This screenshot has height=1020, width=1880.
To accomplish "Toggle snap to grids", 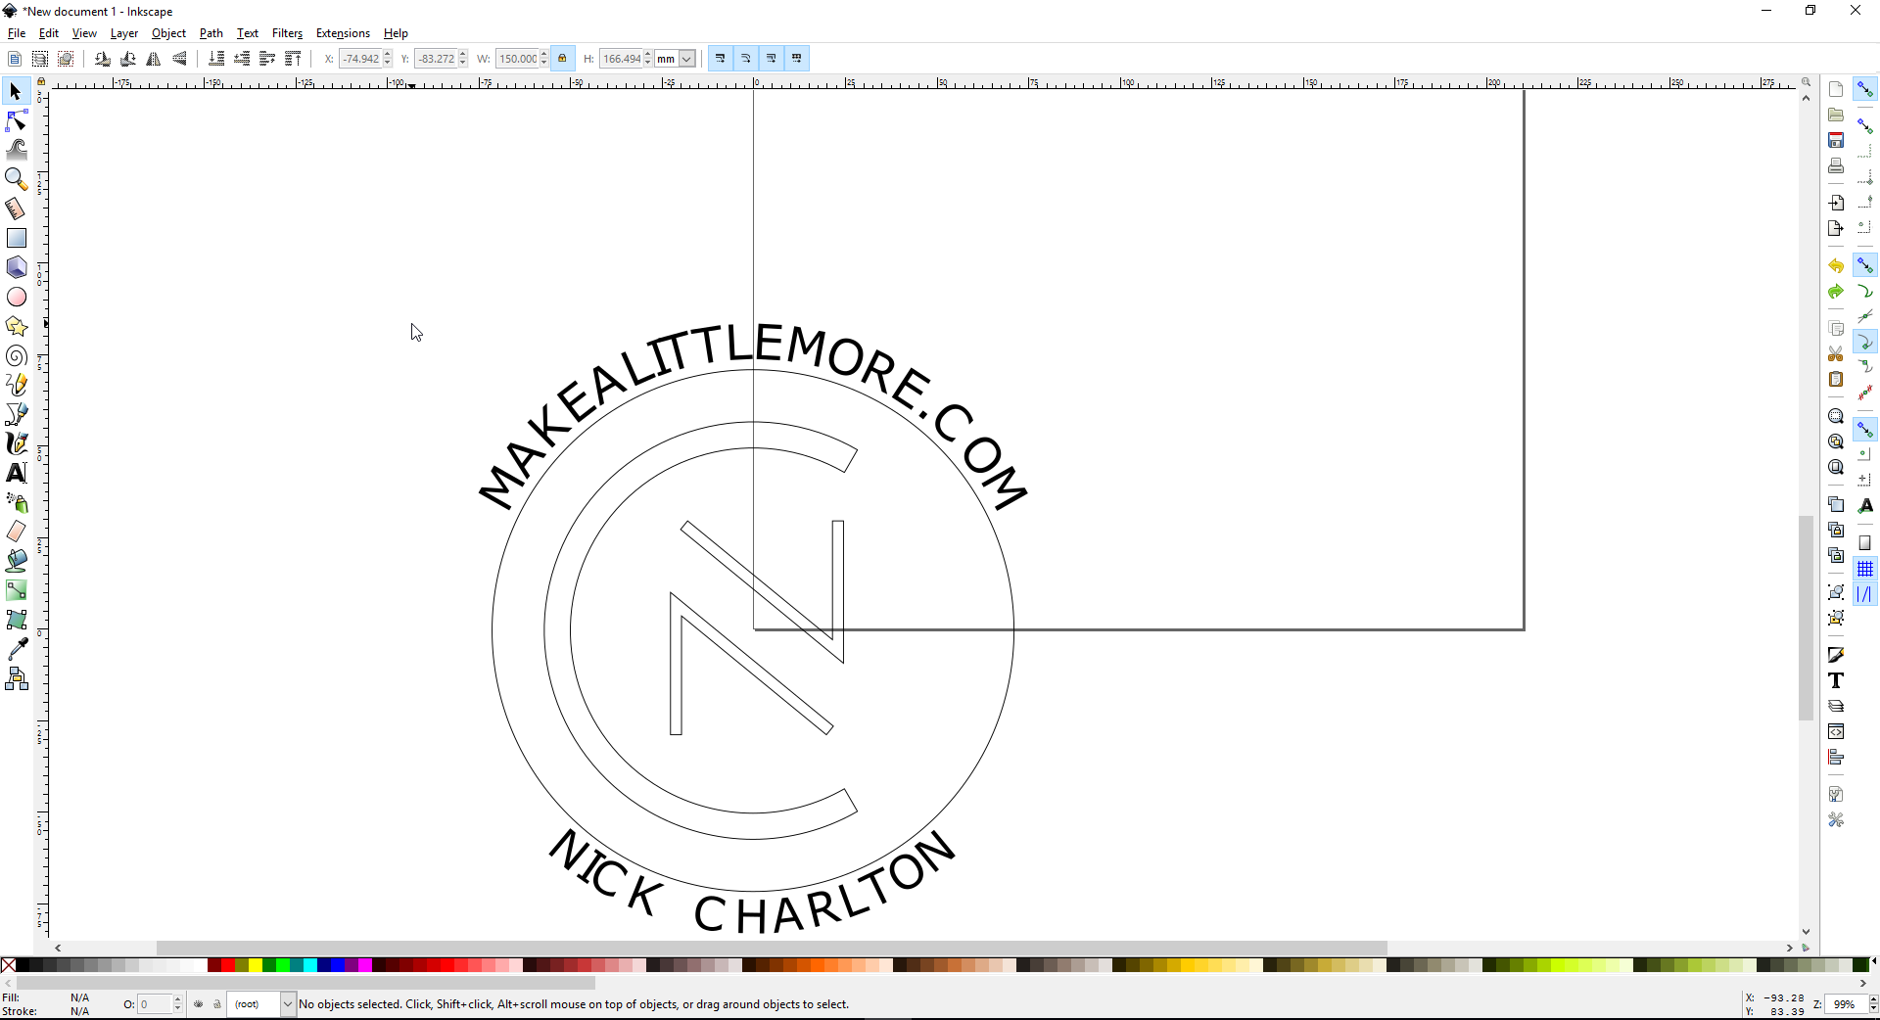I will (1865, 569).
